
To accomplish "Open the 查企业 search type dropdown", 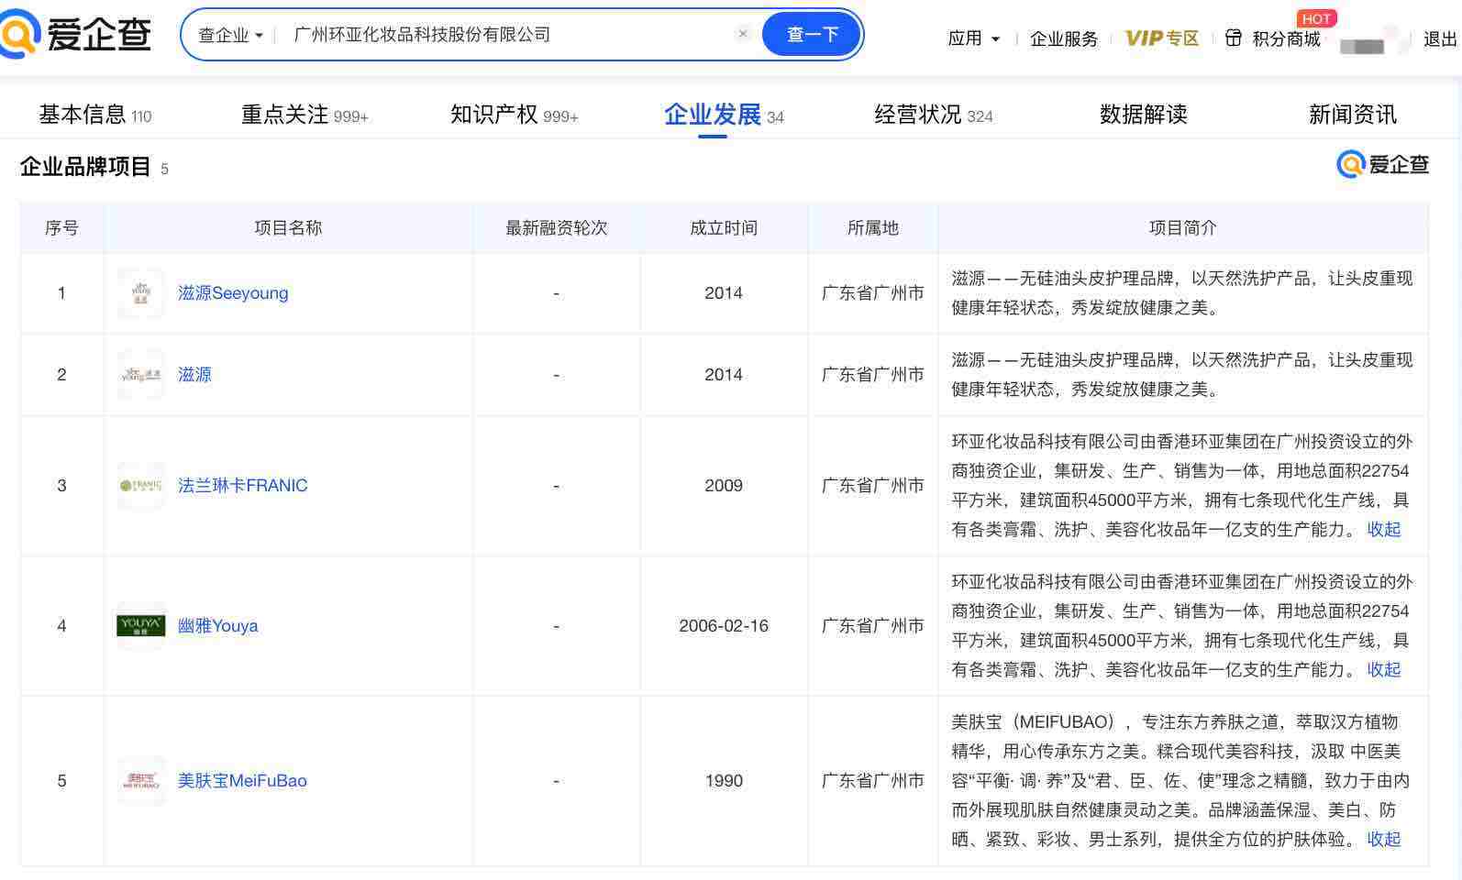I will pyautogui.click(x=230, y=35).
